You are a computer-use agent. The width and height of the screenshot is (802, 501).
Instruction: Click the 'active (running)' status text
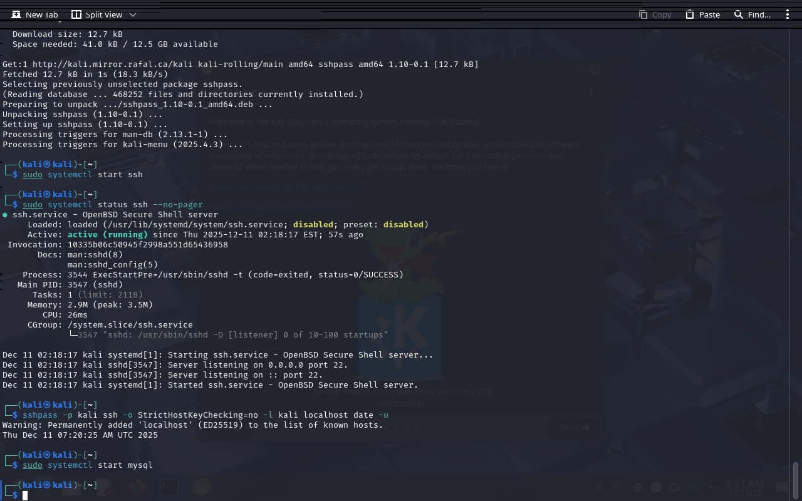coord(108,235)
